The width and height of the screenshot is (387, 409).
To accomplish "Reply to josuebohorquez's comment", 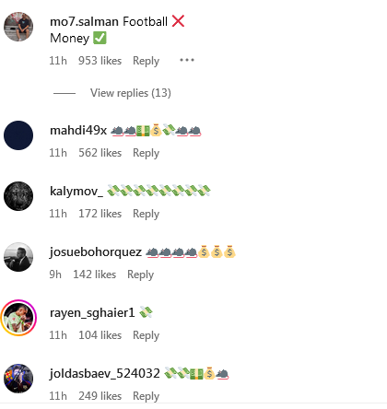I will pyautogui.click(x=141, y=275).
